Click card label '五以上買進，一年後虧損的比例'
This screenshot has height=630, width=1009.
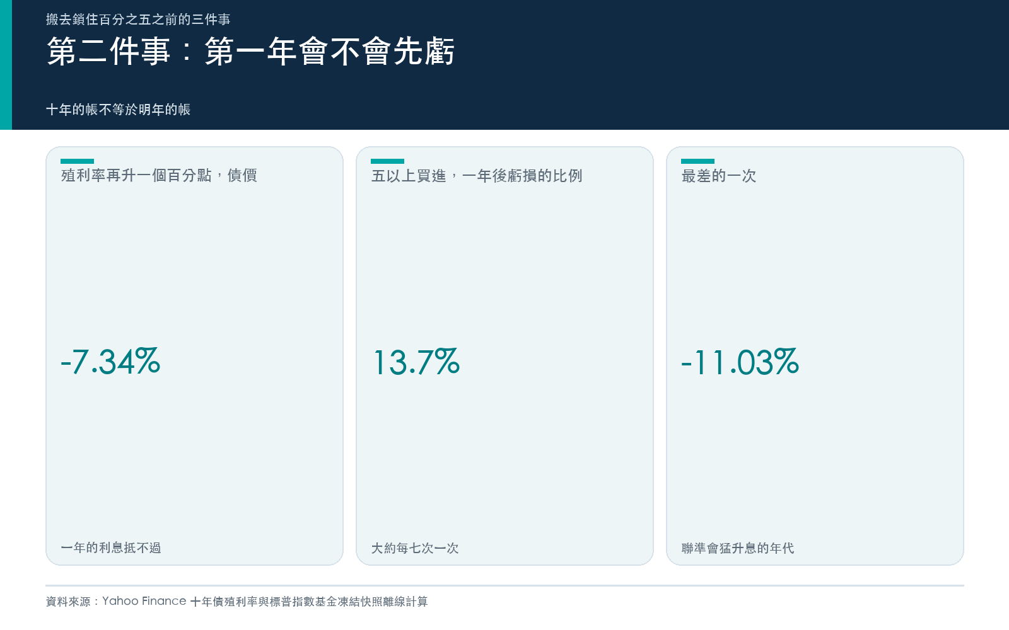pos(477,176)
